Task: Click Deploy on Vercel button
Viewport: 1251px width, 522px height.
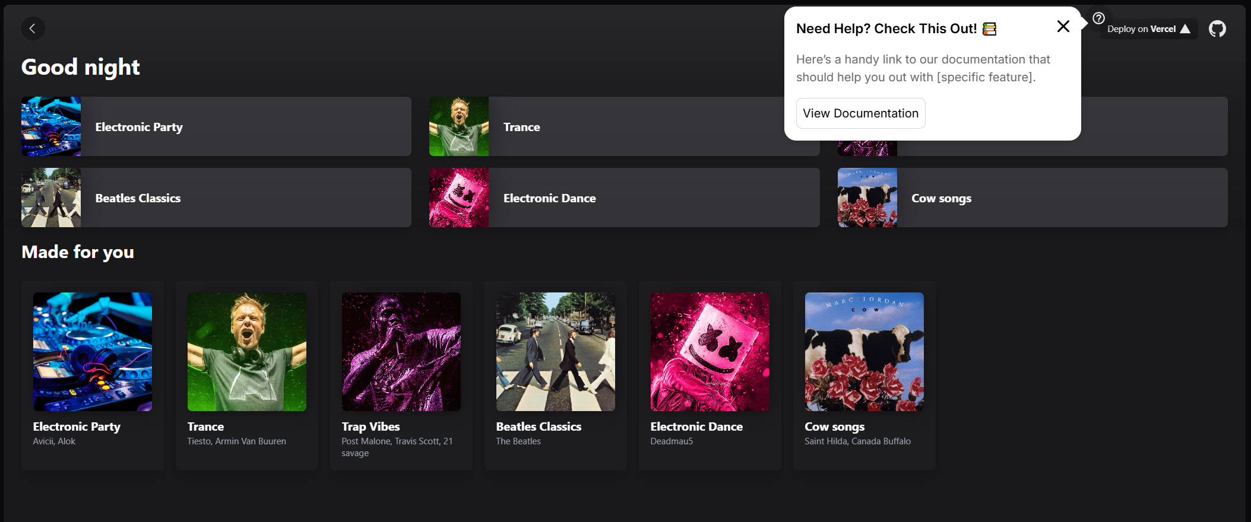Action: click(1148, 29)
